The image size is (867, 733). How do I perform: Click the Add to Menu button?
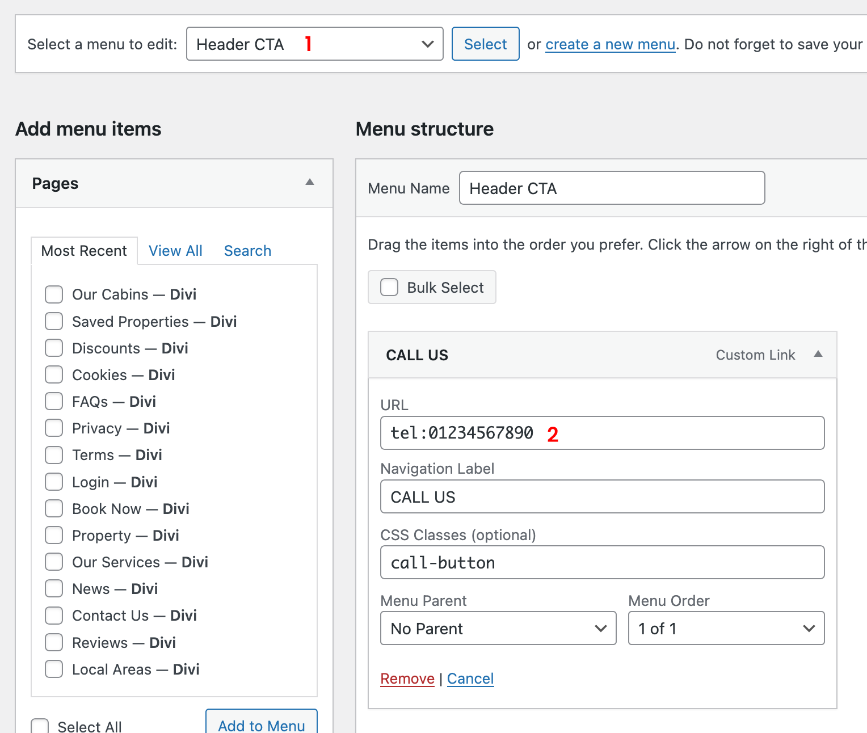click(261, 724)
